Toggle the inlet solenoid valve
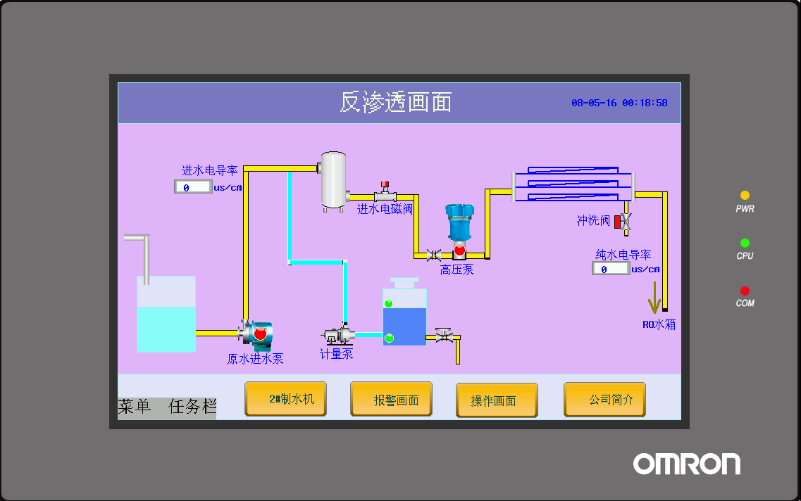The height and width of the screenshot is (501, 801). click(385, 192)
